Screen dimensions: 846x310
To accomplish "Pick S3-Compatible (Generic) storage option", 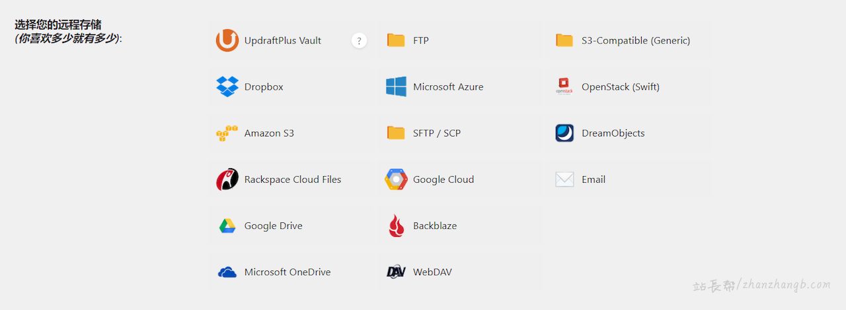I will pos(635,40).
